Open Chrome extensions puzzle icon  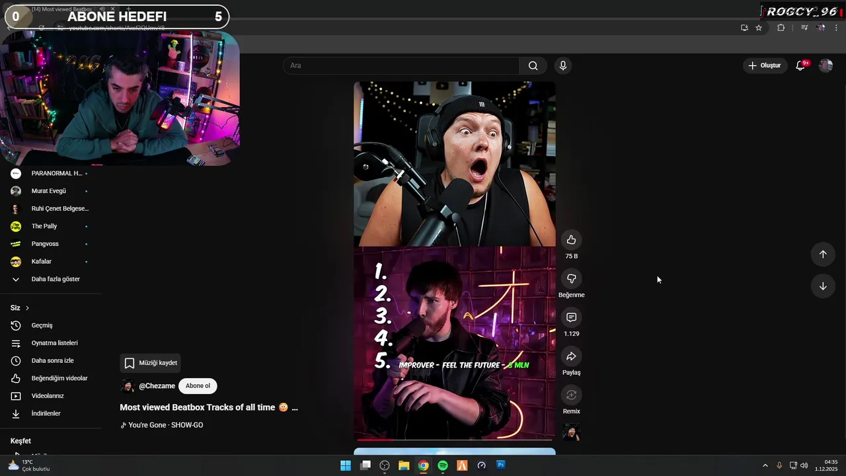(x=781, y=28)
